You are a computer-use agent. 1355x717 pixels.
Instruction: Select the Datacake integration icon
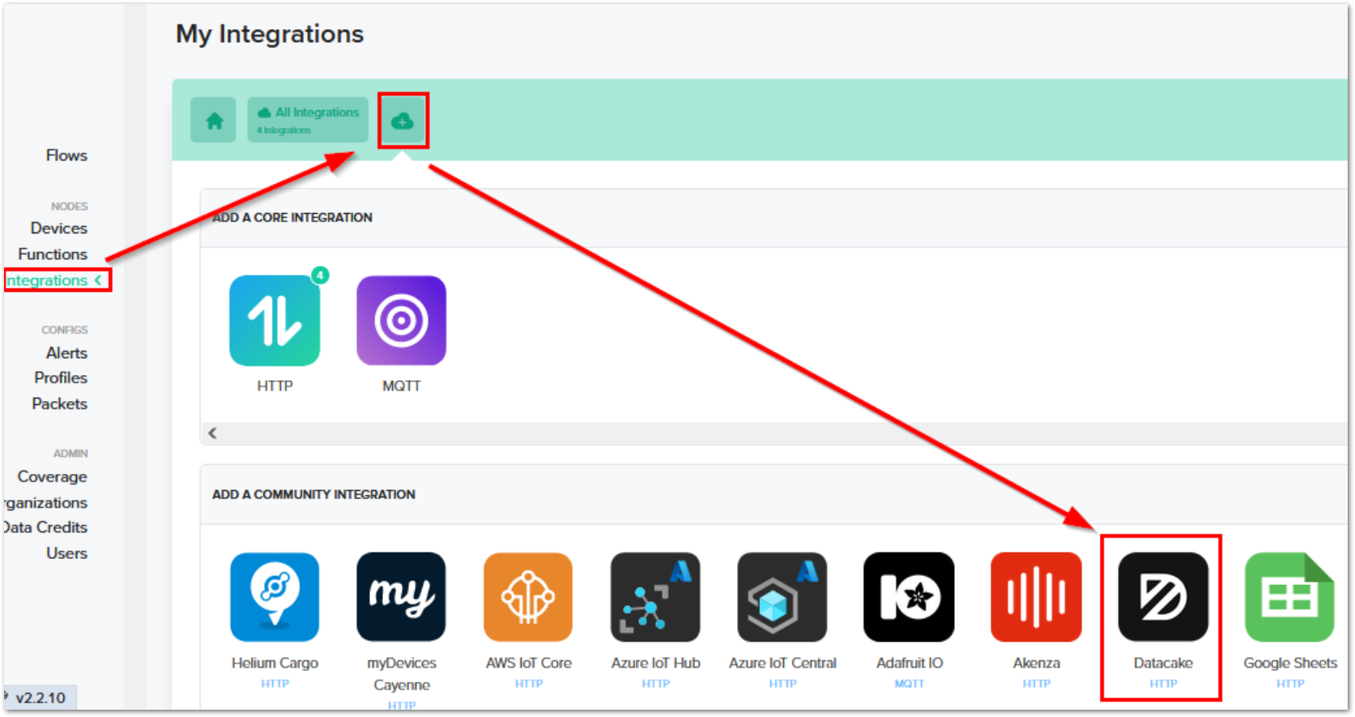click(x=1163, y=597)
